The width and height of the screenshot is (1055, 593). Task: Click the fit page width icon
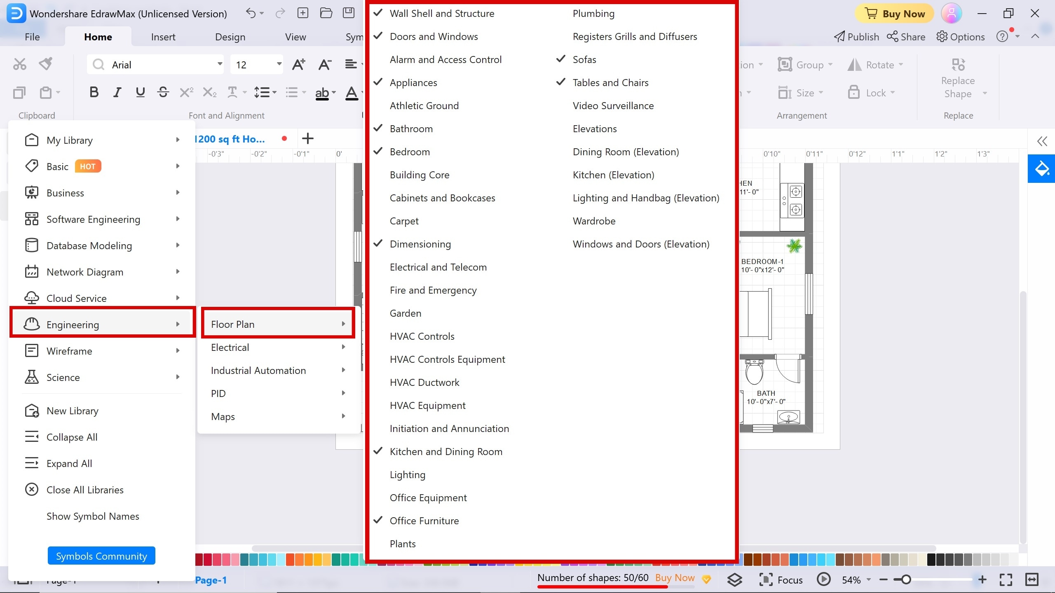(1032, 580)
